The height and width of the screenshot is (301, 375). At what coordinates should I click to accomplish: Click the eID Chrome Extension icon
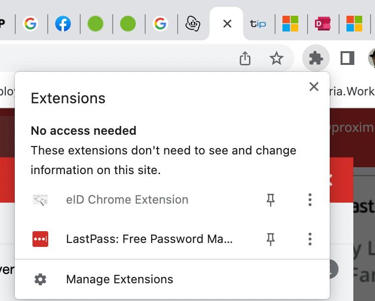[40, 200]
